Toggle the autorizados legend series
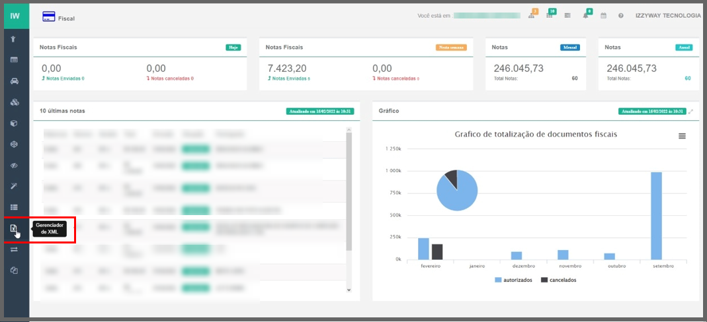 click(513, 280)
